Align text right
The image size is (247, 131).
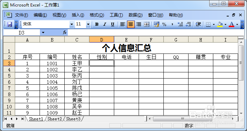pos(139,24)
